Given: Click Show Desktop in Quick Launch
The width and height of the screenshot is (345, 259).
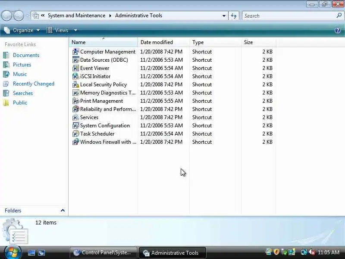Looking at the screenshot, I should (x=31, y=253).
